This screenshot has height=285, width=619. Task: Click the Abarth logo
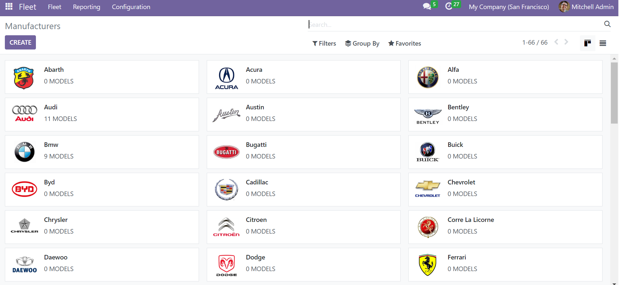pos(24,78)
